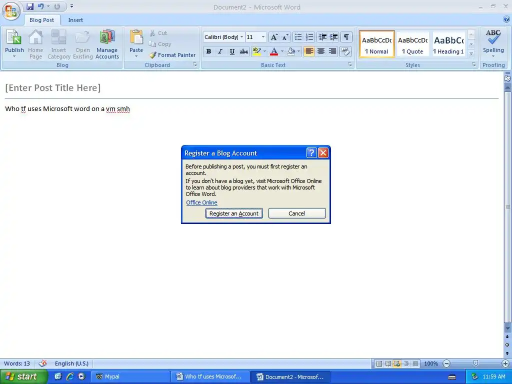Select Document2 taskbar button

pyautogui.click(x=290, y=376)
